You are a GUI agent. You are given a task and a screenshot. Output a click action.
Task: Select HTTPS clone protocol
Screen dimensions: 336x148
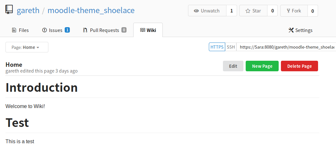217,47
